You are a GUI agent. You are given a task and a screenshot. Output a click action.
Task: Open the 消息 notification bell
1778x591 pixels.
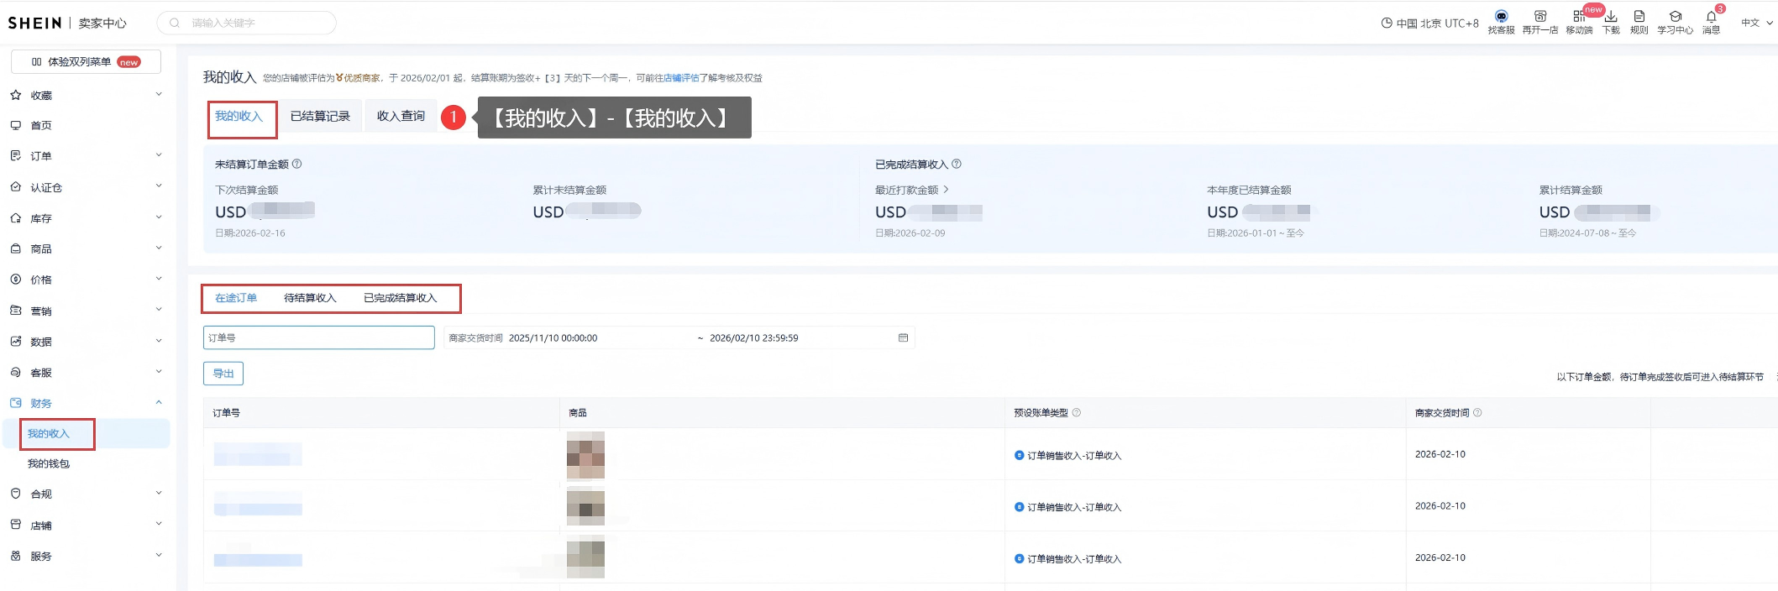(1711, 16)
